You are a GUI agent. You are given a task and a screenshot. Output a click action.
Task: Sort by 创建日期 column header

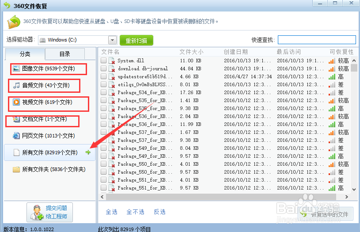pos(236,52)
